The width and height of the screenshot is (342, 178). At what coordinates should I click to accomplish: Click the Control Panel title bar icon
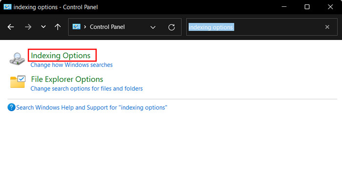coord(7,7)
